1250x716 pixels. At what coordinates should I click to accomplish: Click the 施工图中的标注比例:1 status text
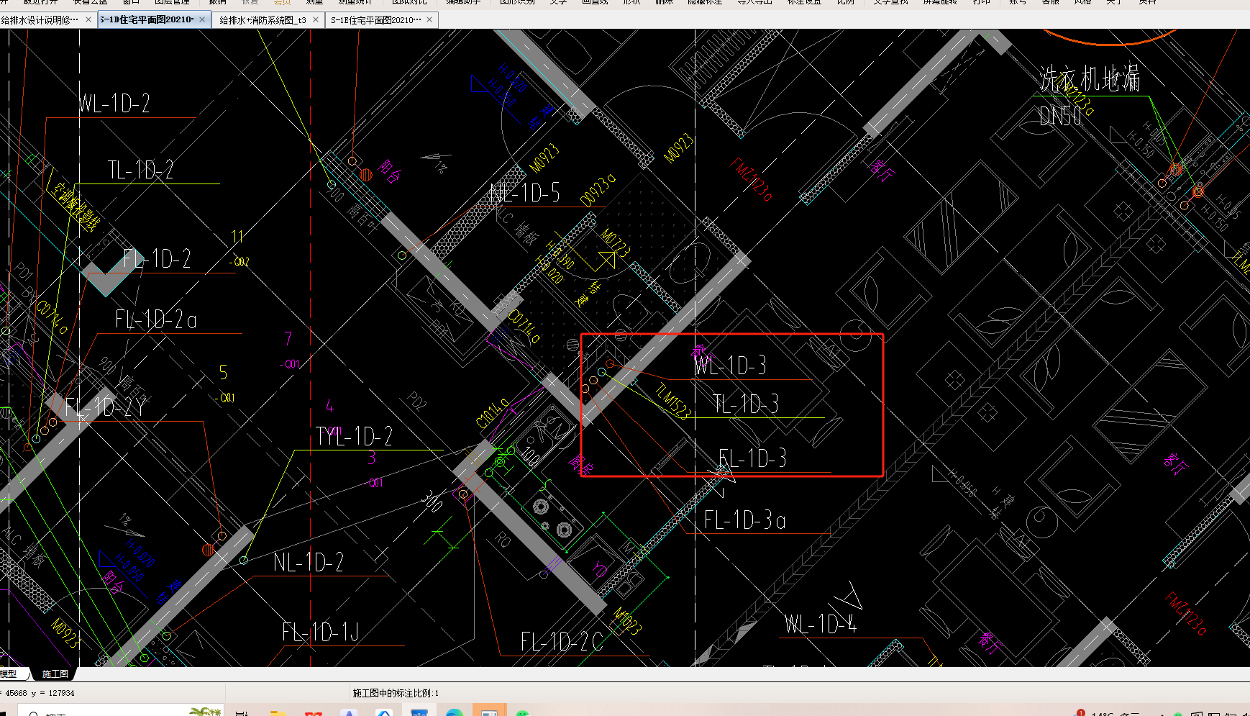pos(396,693)
